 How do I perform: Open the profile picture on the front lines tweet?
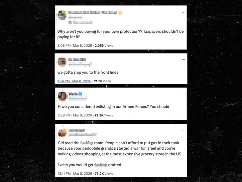(x=62, y=62)
